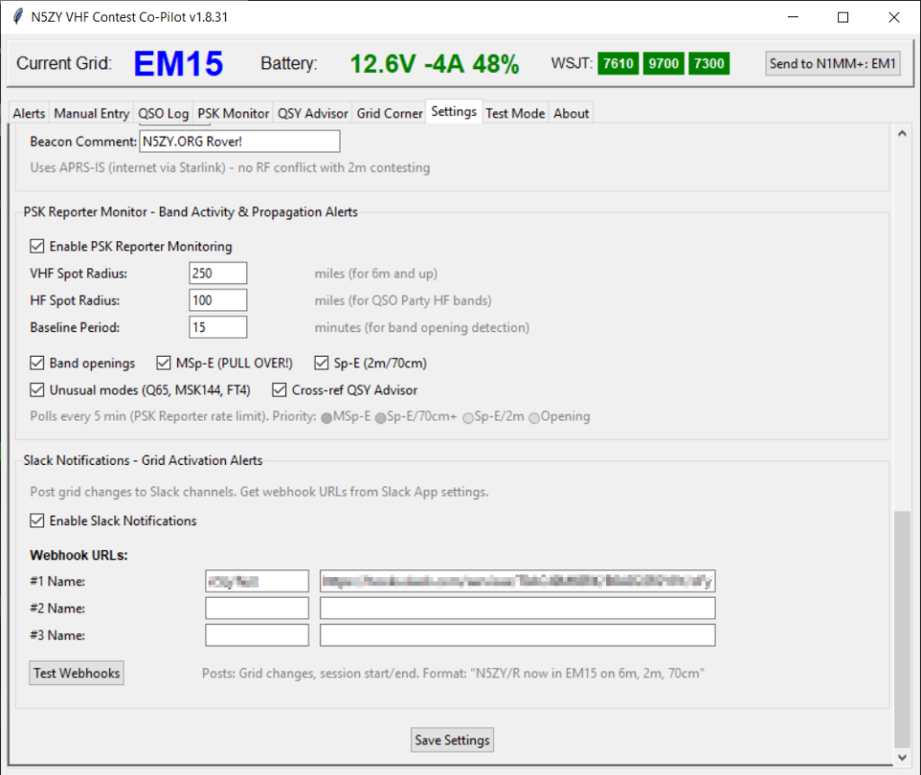Switch to the PSK Monitor tab
Image resolution: width=921 pixels, height=775 pixels.
233,113
